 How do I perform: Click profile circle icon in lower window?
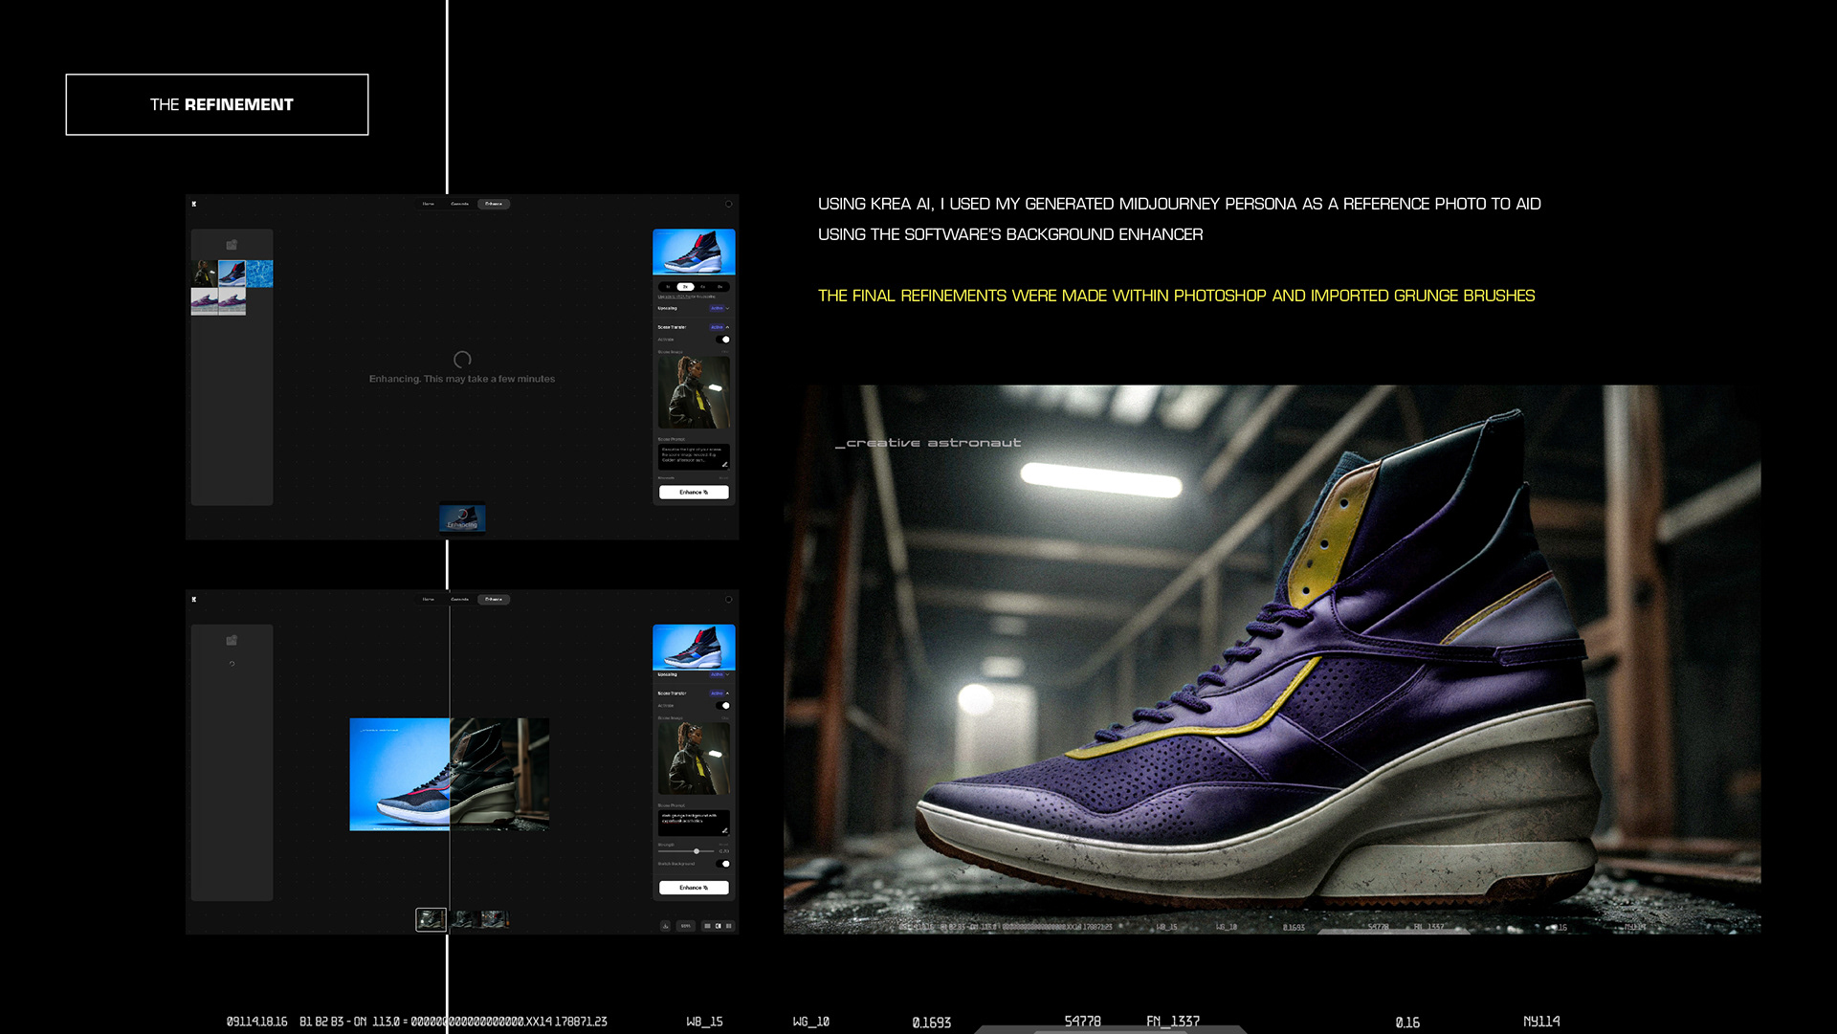click(728, 600)
